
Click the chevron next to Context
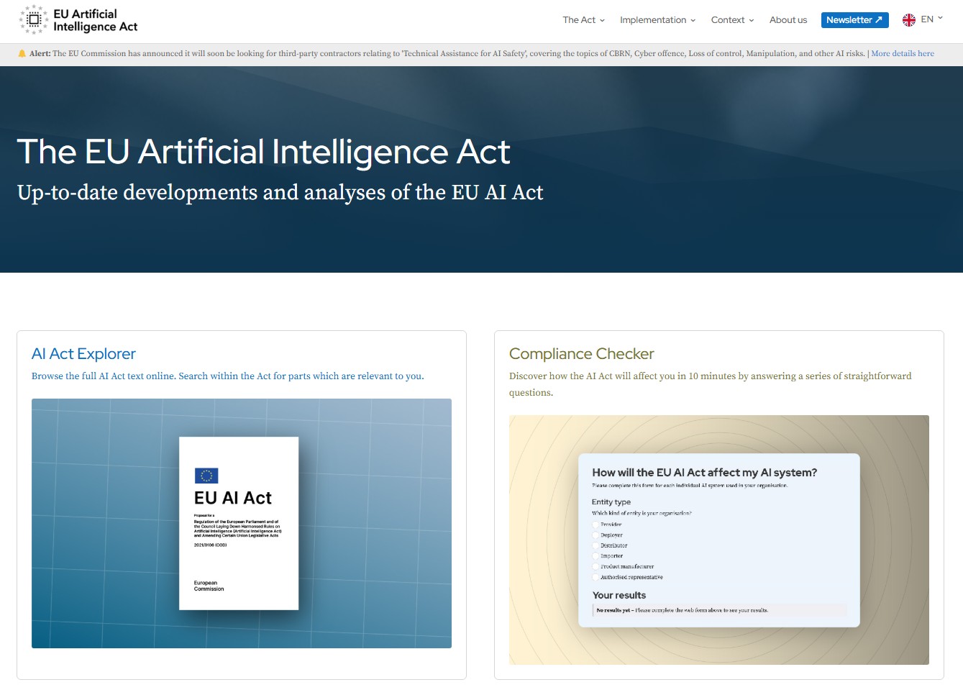[x=752, y=20]
